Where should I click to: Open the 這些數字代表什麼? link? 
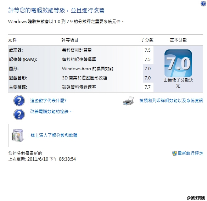[x=48, y=101]
